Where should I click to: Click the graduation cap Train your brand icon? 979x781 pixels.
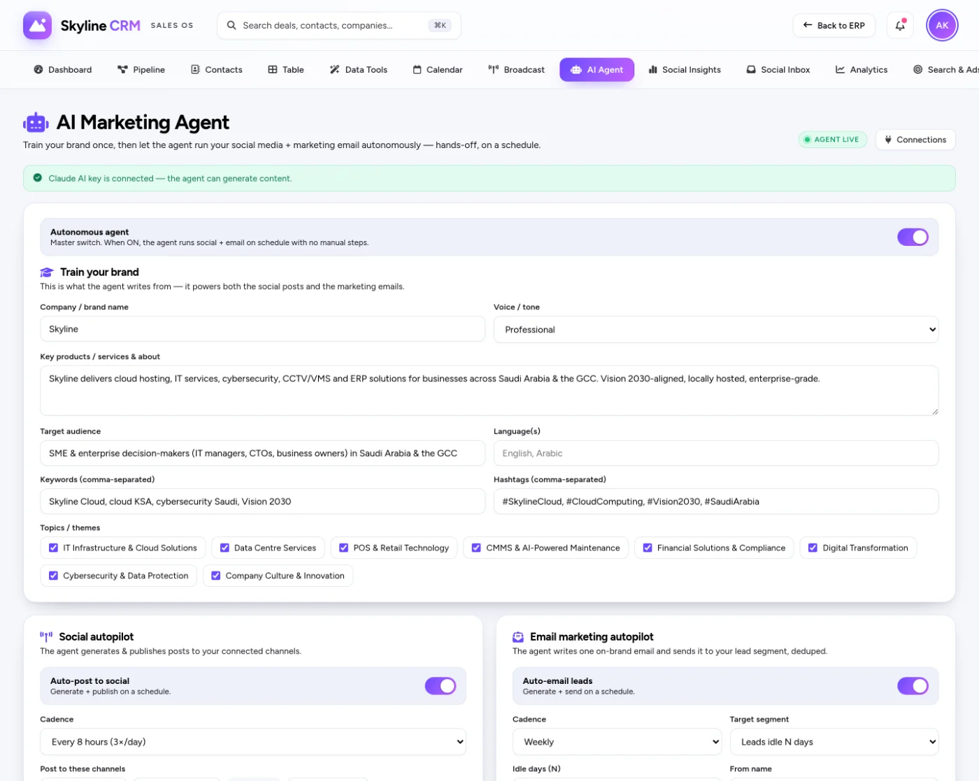click(x=47, y=272)
